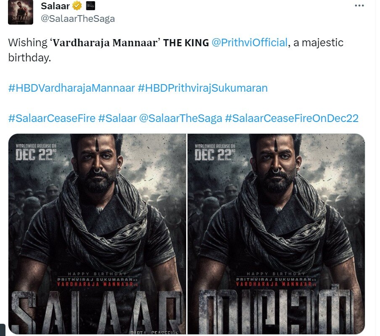Open hashtag #SalaarCeaseFire

[x=52, y=118]
